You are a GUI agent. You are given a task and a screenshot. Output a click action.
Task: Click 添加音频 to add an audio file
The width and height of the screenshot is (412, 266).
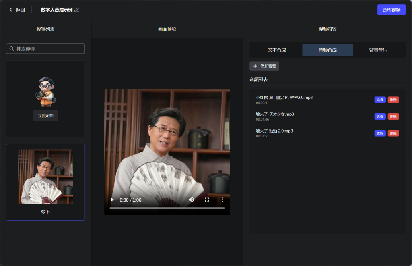[264, 66]
